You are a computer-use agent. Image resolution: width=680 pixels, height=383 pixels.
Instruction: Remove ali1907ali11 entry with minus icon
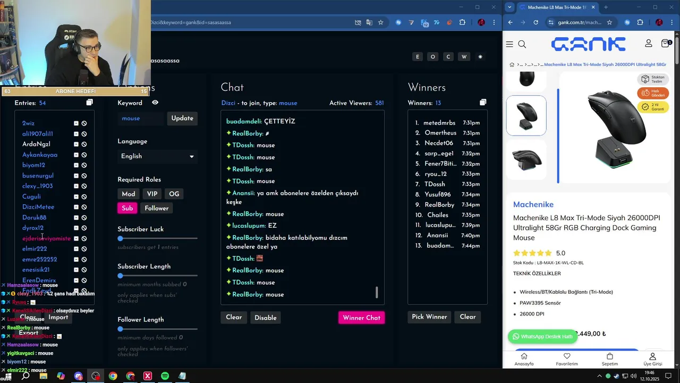point(76,134)
